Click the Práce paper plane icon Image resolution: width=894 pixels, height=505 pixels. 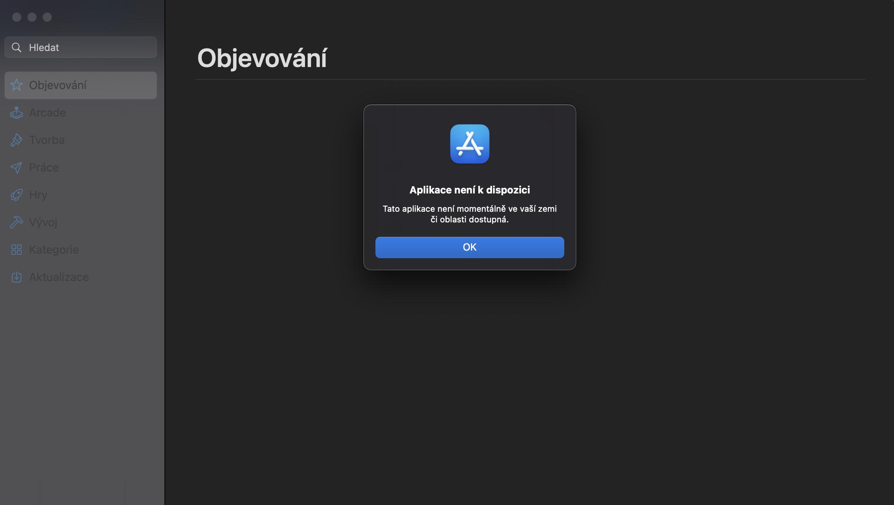[16, 167]
